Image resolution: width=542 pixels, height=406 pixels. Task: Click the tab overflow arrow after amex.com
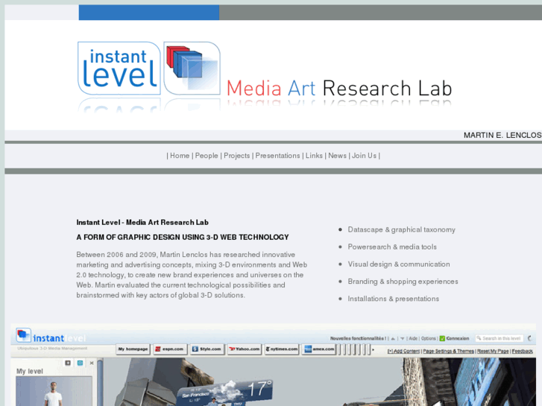373,349
